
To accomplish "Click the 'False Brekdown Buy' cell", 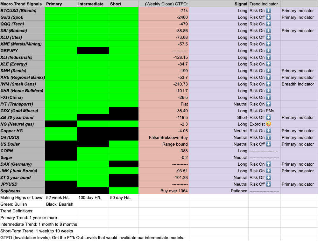I will (x=164, y=138).
